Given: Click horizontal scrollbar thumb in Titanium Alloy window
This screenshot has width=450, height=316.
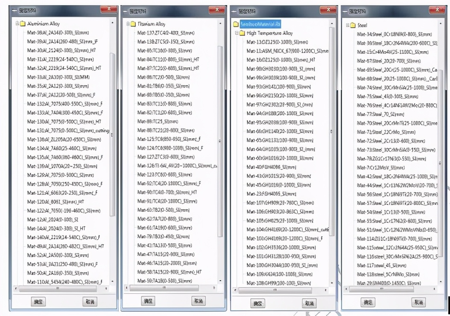Looking at the screenshot, I should pyautogui.click(x=164, y=287).
